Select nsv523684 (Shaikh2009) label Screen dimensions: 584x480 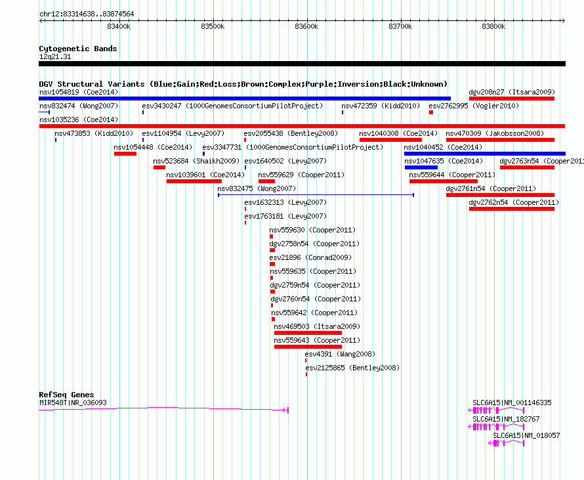pyautogui.click(x=196, y=161)
